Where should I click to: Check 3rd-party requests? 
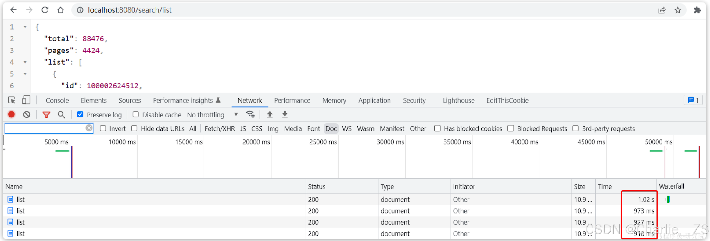coord(576,128)
